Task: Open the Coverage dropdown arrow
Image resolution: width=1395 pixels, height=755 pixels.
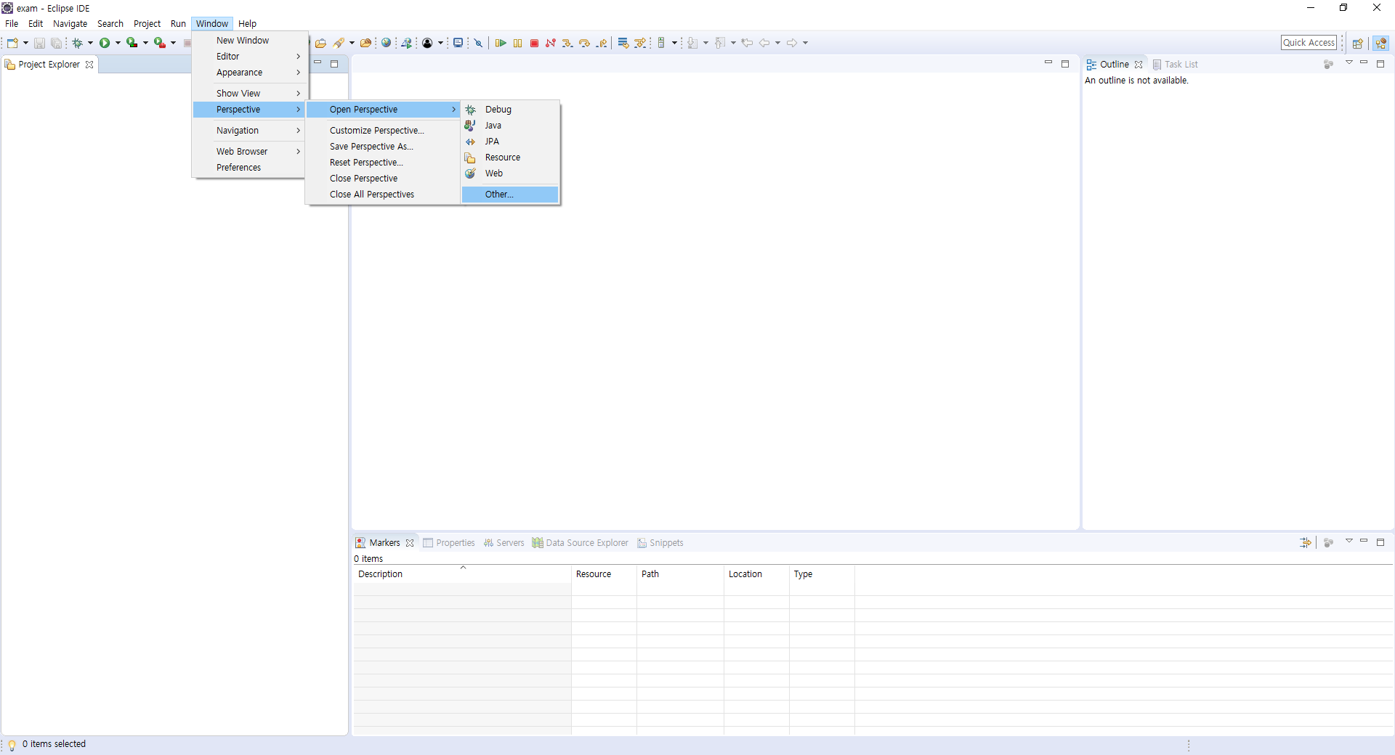Action: (145, 43)
